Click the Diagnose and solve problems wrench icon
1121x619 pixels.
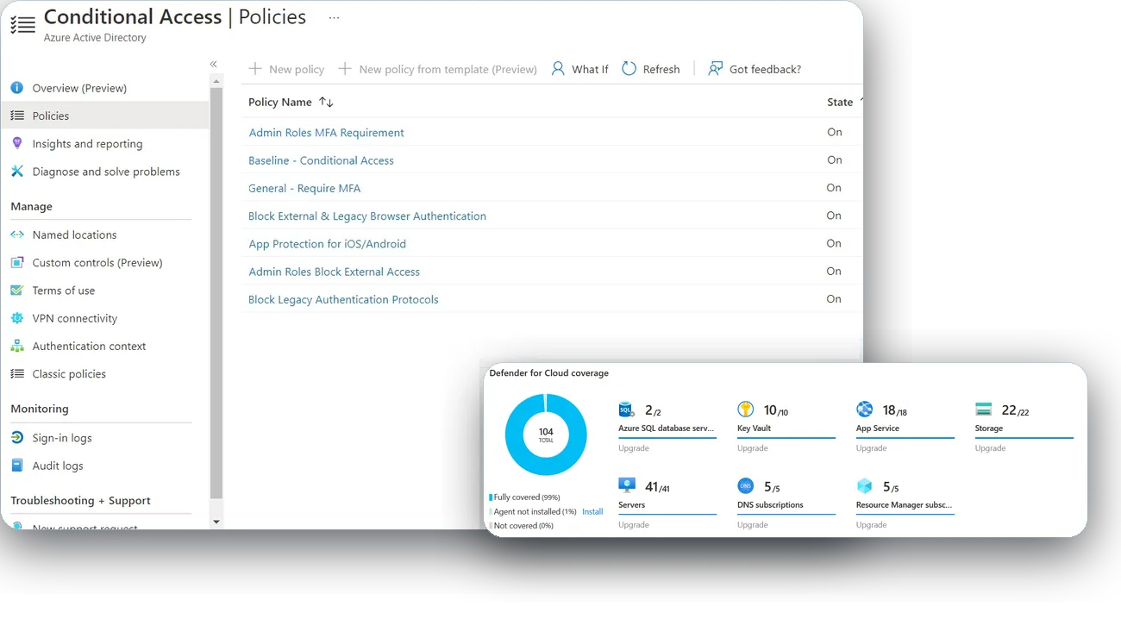pyautogui.click(x=16, y=172)
